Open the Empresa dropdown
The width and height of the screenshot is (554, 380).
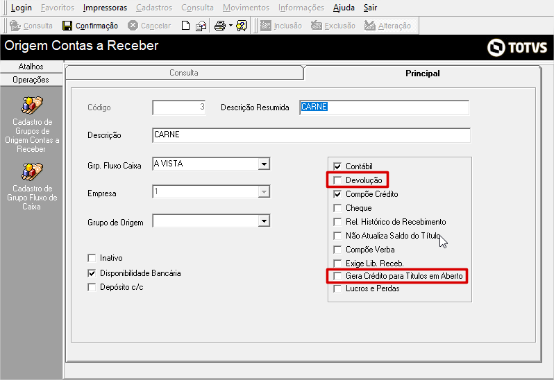click(x=264, y=192)
